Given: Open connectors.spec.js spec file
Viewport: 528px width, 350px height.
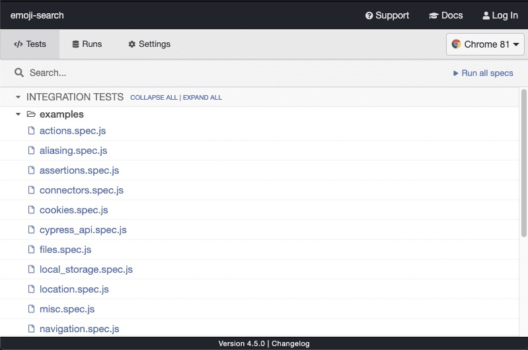Looking at the screenshot, I should pos(81,190).
